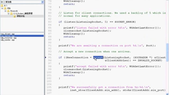Image resolution: width=169 pixels, height=95 pixels.
Task: Open udp_receiver.cpp in the file list
Action: click(x=8, y=38)
